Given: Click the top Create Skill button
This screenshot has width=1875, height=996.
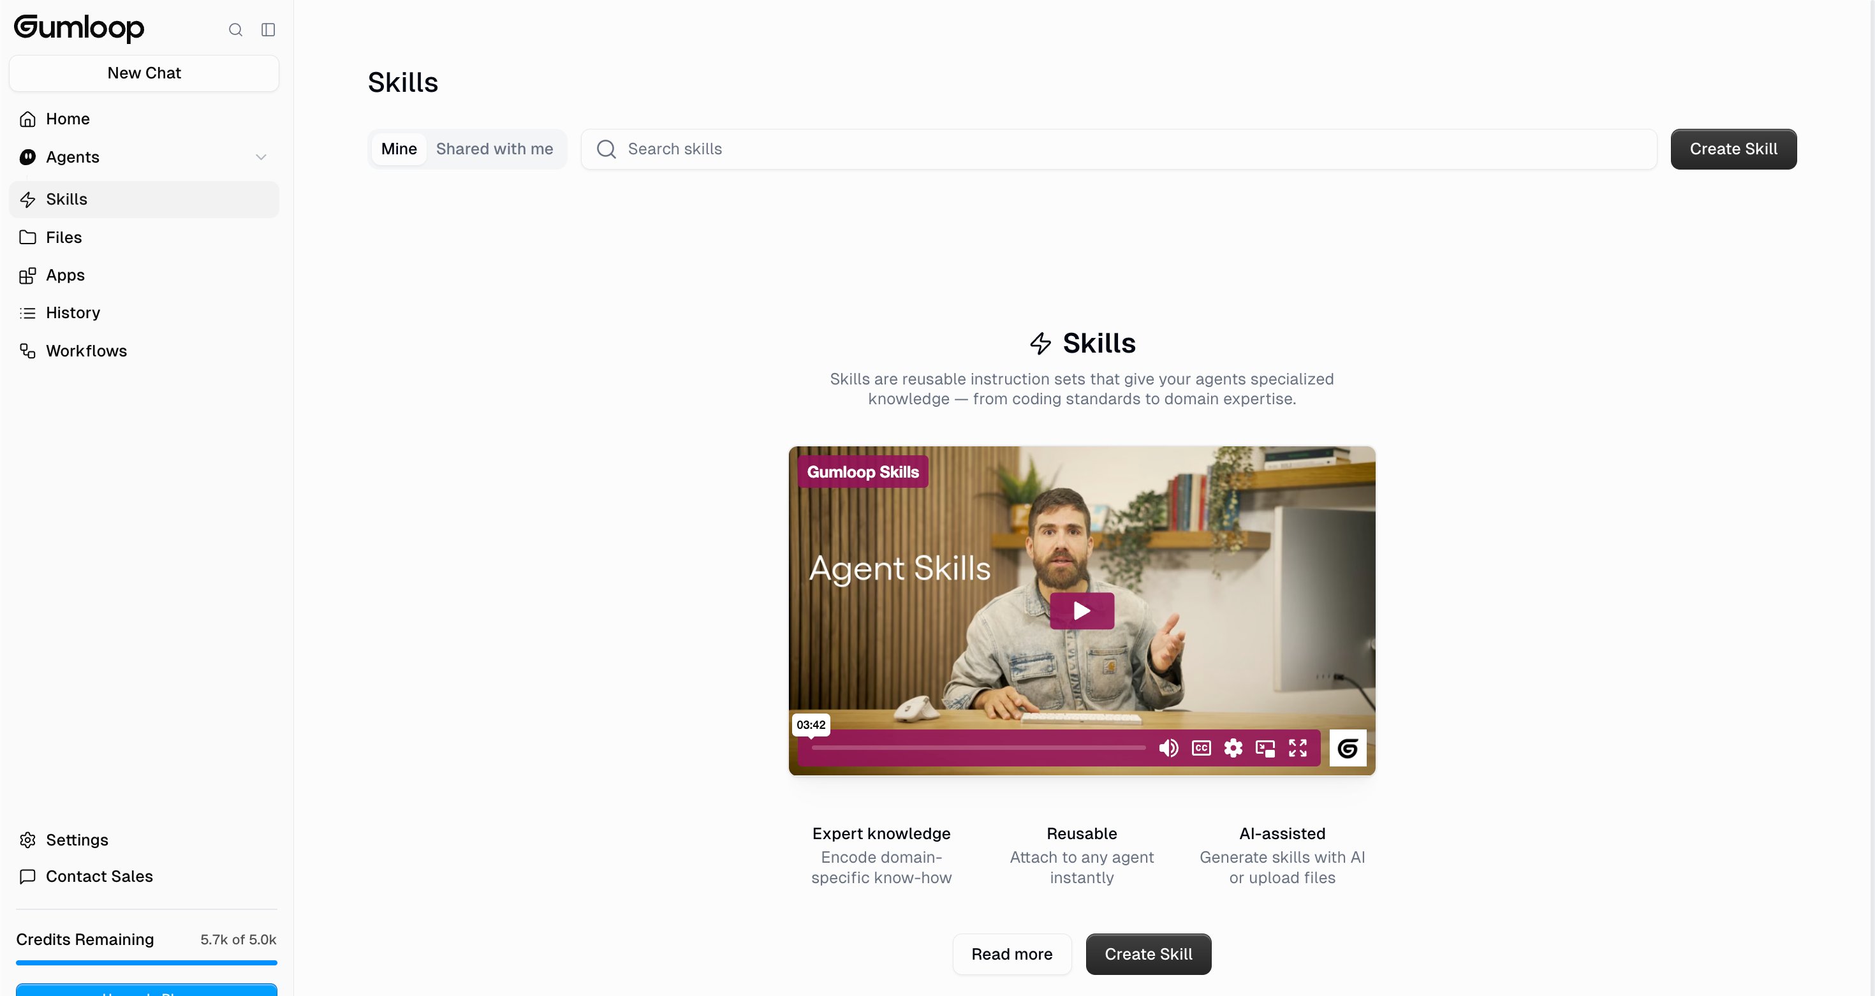Looking at the screenshot, I should point(1733,149).
